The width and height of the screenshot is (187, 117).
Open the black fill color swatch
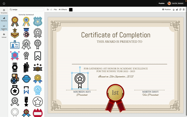point(71,10)
